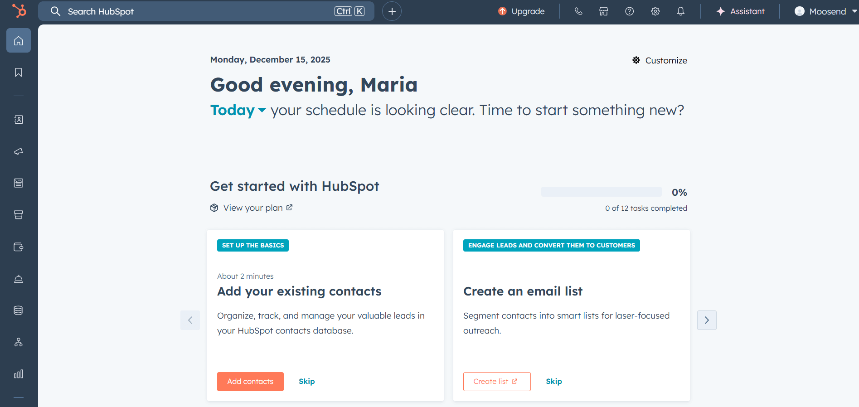Open the Sales sidebar icon
Viewport: 859px width, 407px height.
19,215
